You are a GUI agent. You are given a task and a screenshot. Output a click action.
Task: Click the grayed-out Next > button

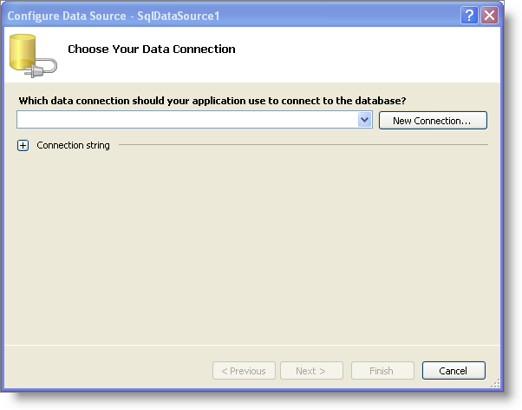click(x=310, y=371)
